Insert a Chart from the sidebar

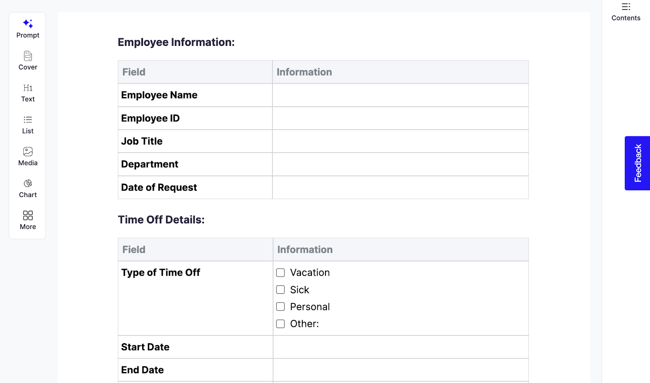point(27,188)
